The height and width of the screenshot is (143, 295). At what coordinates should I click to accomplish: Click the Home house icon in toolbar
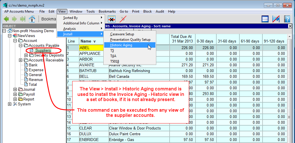pos(32,19)
